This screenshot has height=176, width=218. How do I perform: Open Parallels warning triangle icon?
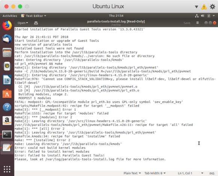[x=204, y=7]
